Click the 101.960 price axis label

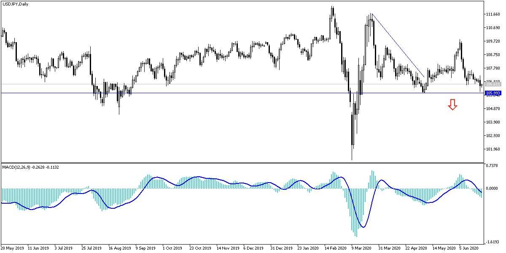[x=493, y=149]
